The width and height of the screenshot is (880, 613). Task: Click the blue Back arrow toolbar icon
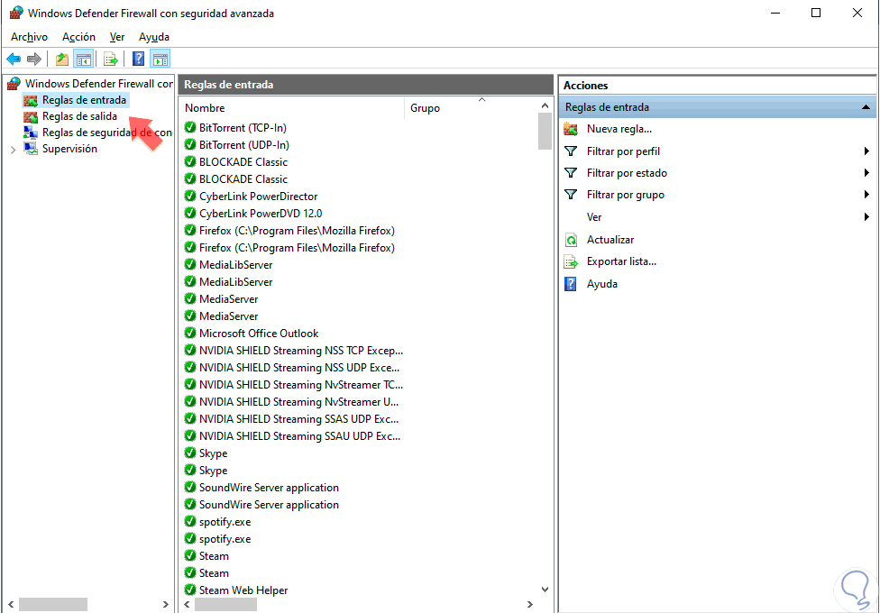14,59
